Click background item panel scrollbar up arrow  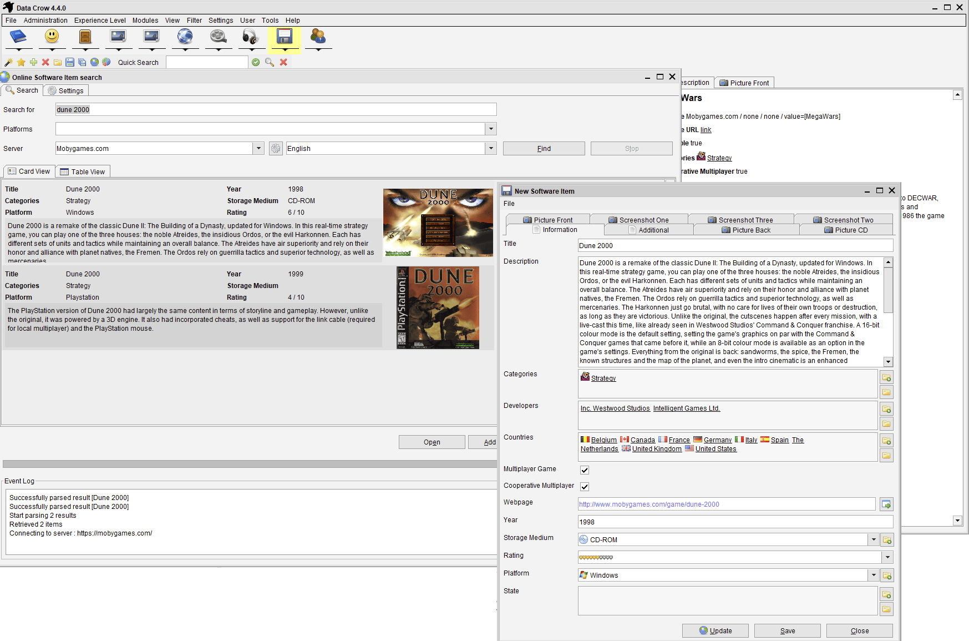tap(957, 95)
